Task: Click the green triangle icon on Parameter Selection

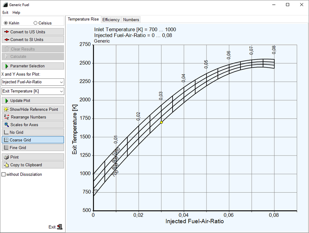Action: coord(7,66)
